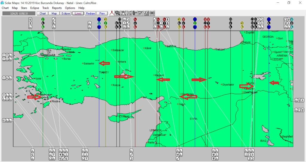This screenshot has width=306, height=162.
Task: Click the paint roller icon in toolbar
Action: [x=135, y=13]
